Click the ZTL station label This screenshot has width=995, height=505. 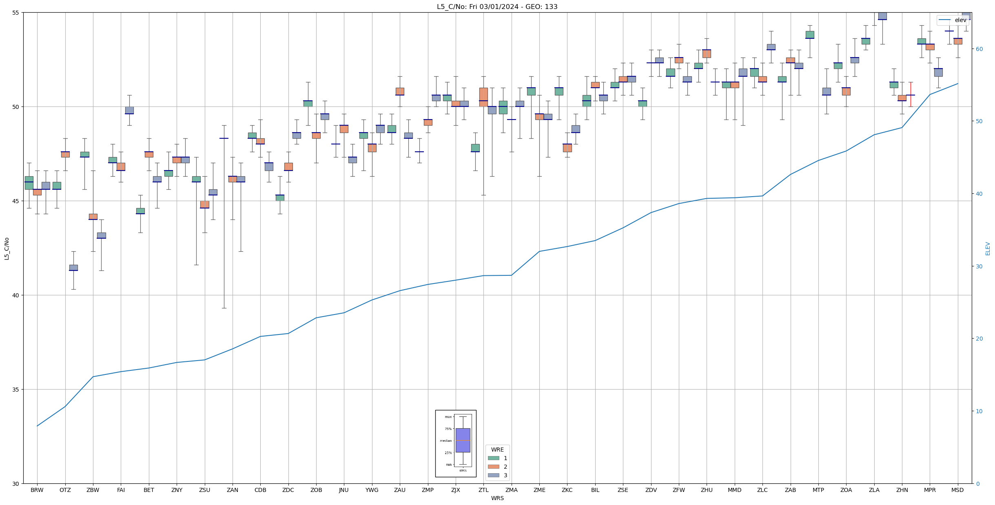point(483,490)
